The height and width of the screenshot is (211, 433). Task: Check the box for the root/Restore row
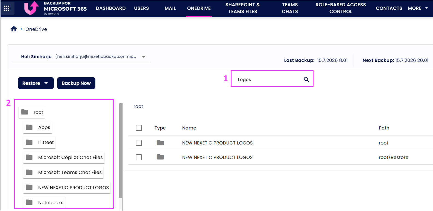coord(139,157)
